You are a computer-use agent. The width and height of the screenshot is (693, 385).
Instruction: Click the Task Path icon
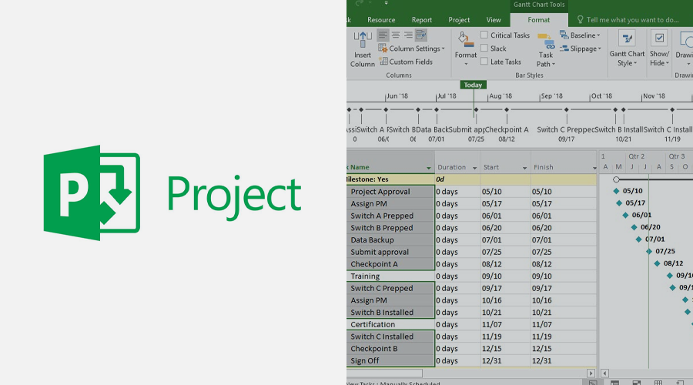(546, 41)
